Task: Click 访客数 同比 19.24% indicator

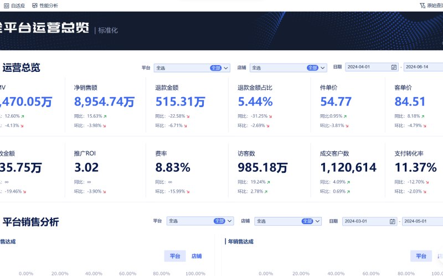Action: 254,182
